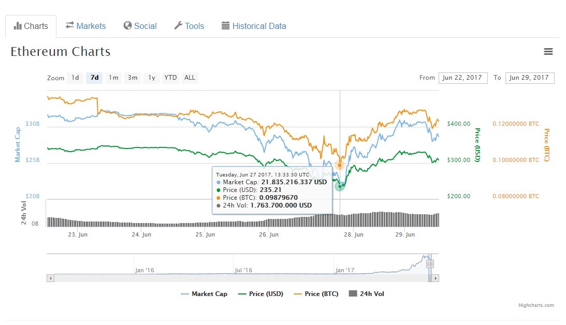Disable the Price (BTC) series in legend
Viewport: 566px width, 325px height.
point(321,293)
